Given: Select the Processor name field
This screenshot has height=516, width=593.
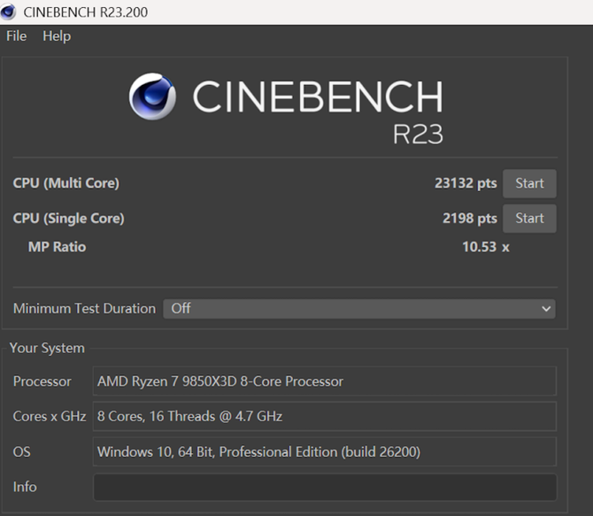Looking at the screenshot, I should tap(324, 381).
